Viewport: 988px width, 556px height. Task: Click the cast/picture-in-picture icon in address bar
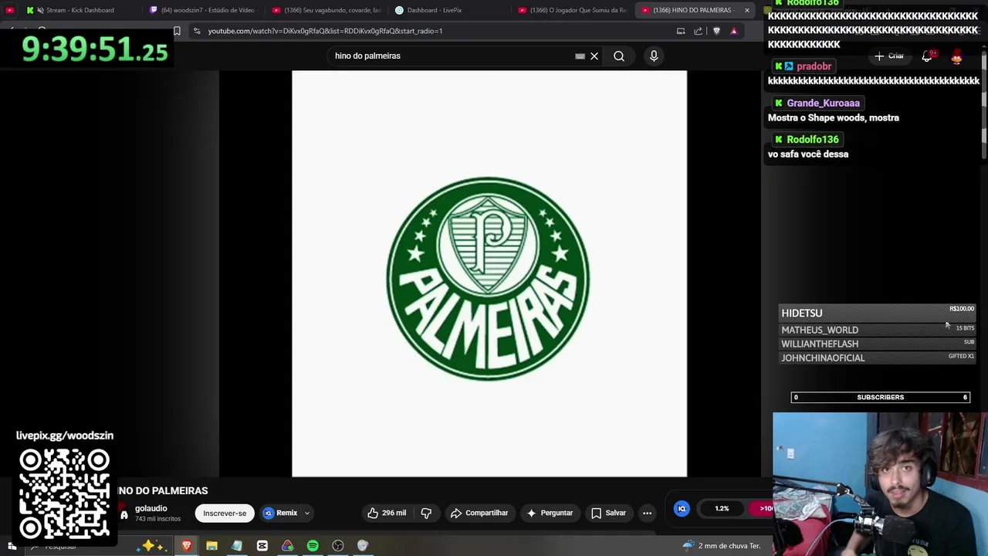(x=681, y=31)
